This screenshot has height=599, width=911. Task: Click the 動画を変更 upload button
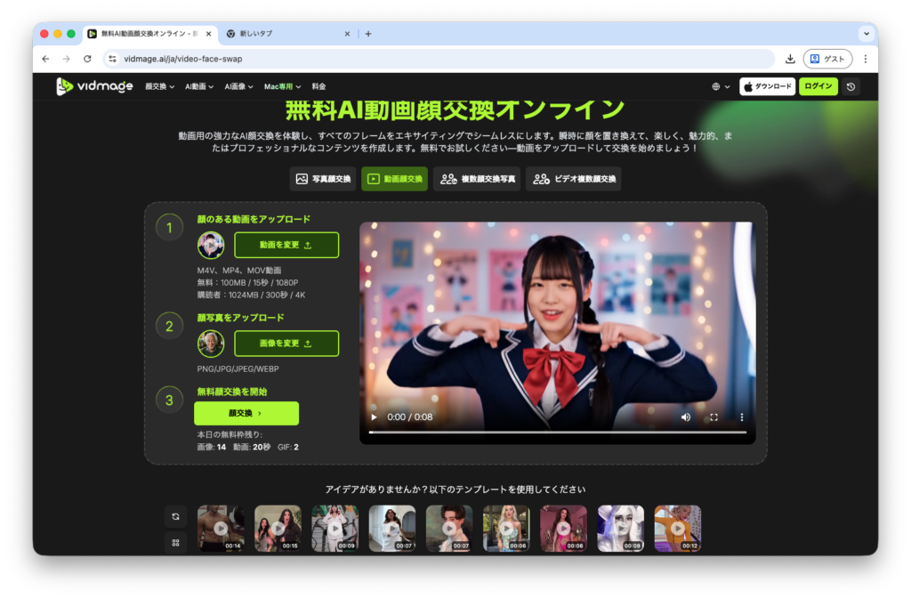point(286,245)
